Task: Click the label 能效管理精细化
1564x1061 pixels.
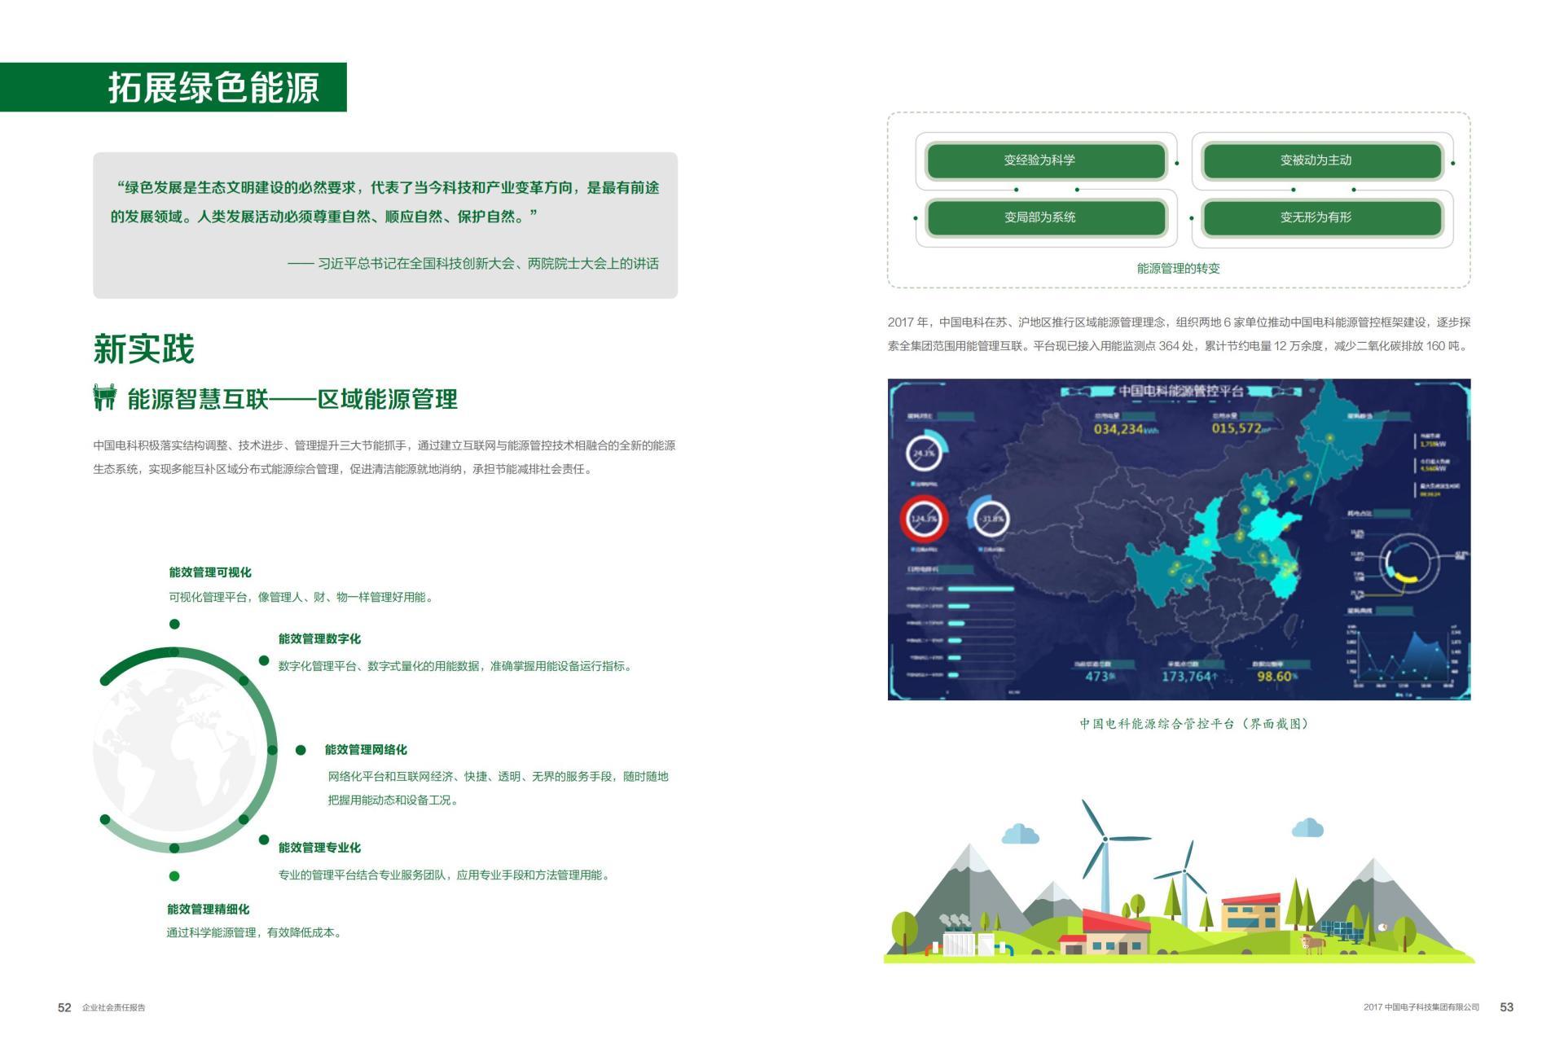Action: tap(209, 910)
